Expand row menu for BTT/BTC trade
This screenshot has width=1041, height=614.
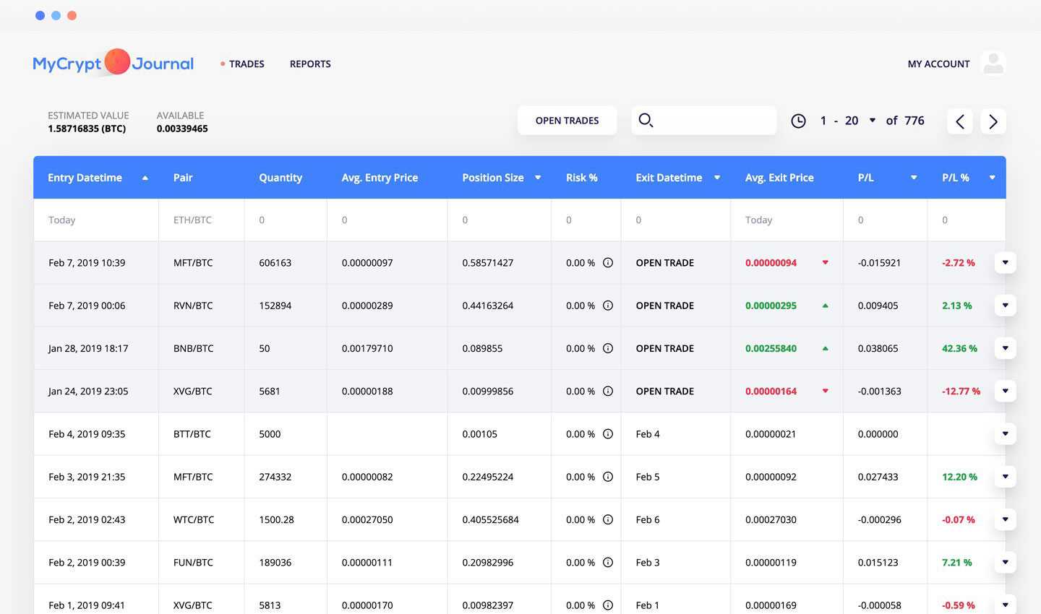[x=1005, y=434]
